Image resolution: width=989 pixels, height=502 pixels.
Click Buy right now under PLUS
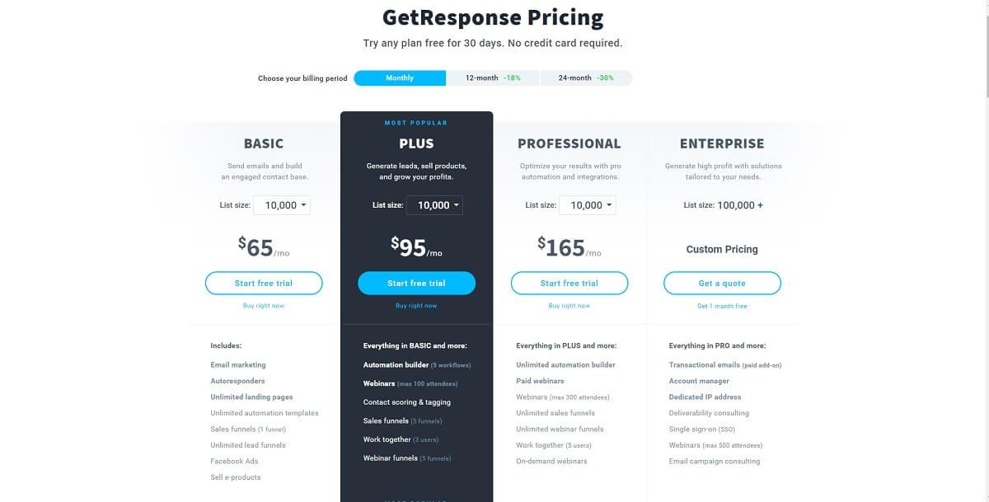click(x=416, y=306)
